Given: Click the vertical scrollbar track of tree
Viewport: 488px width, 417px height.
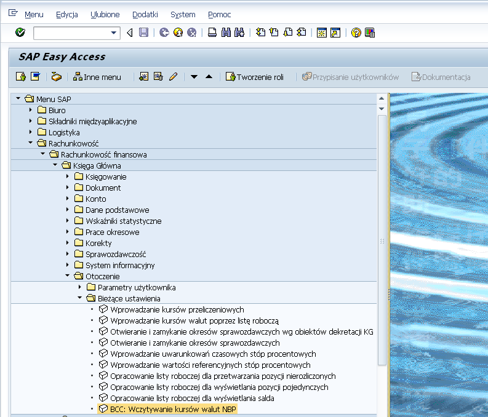Looking at the screenshot, I should (x=382, y=239).
